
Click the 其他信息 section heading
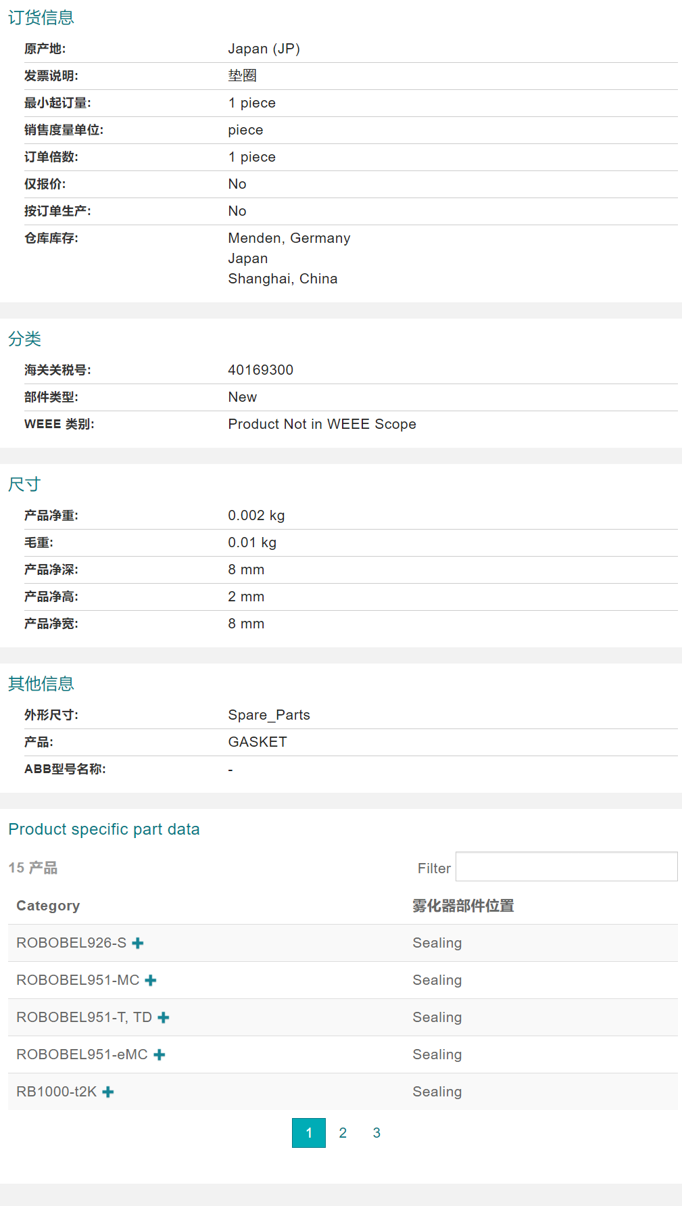click(41, 684)
